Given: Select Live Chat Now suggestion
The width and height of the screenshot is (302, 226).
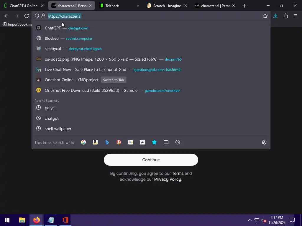Looking at the screenshot, I should pyautogui.click(x=151, y=69).
